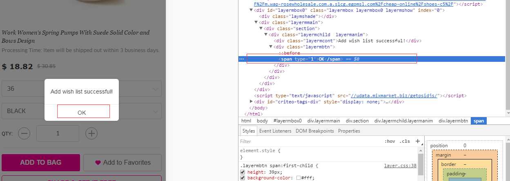
Task: Open the layer.css:38 source link
Action: [400, 166]
